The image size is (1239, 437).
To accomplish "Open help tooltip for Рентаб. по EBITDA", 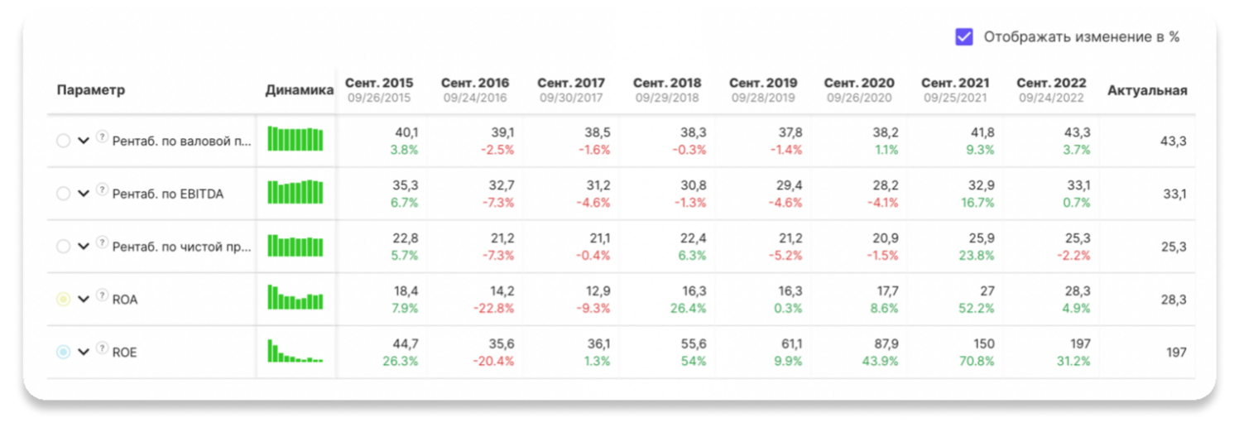I will [x=102, y=190].
